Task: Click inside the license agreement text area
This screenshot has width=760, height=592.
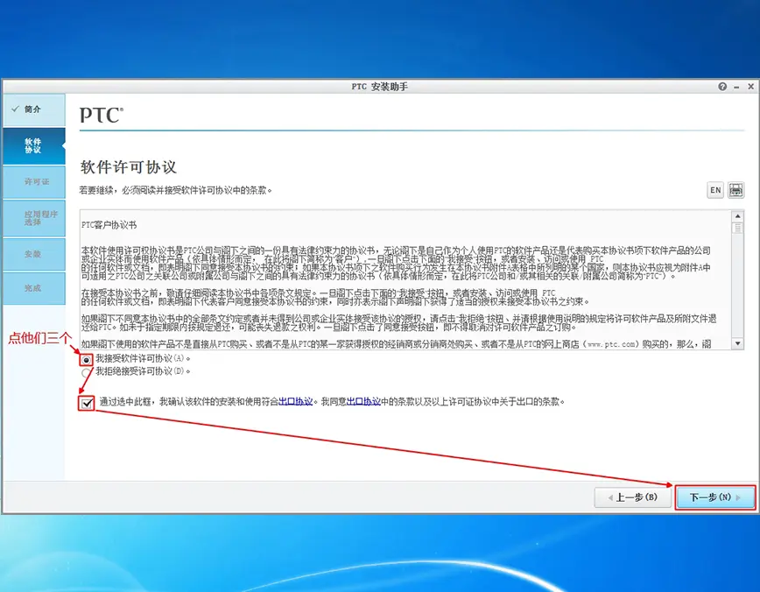Action: [x=405, y=279]
